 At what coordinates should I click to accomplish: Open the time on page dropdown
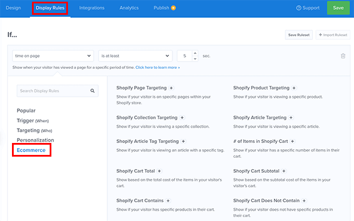[53, 56]
